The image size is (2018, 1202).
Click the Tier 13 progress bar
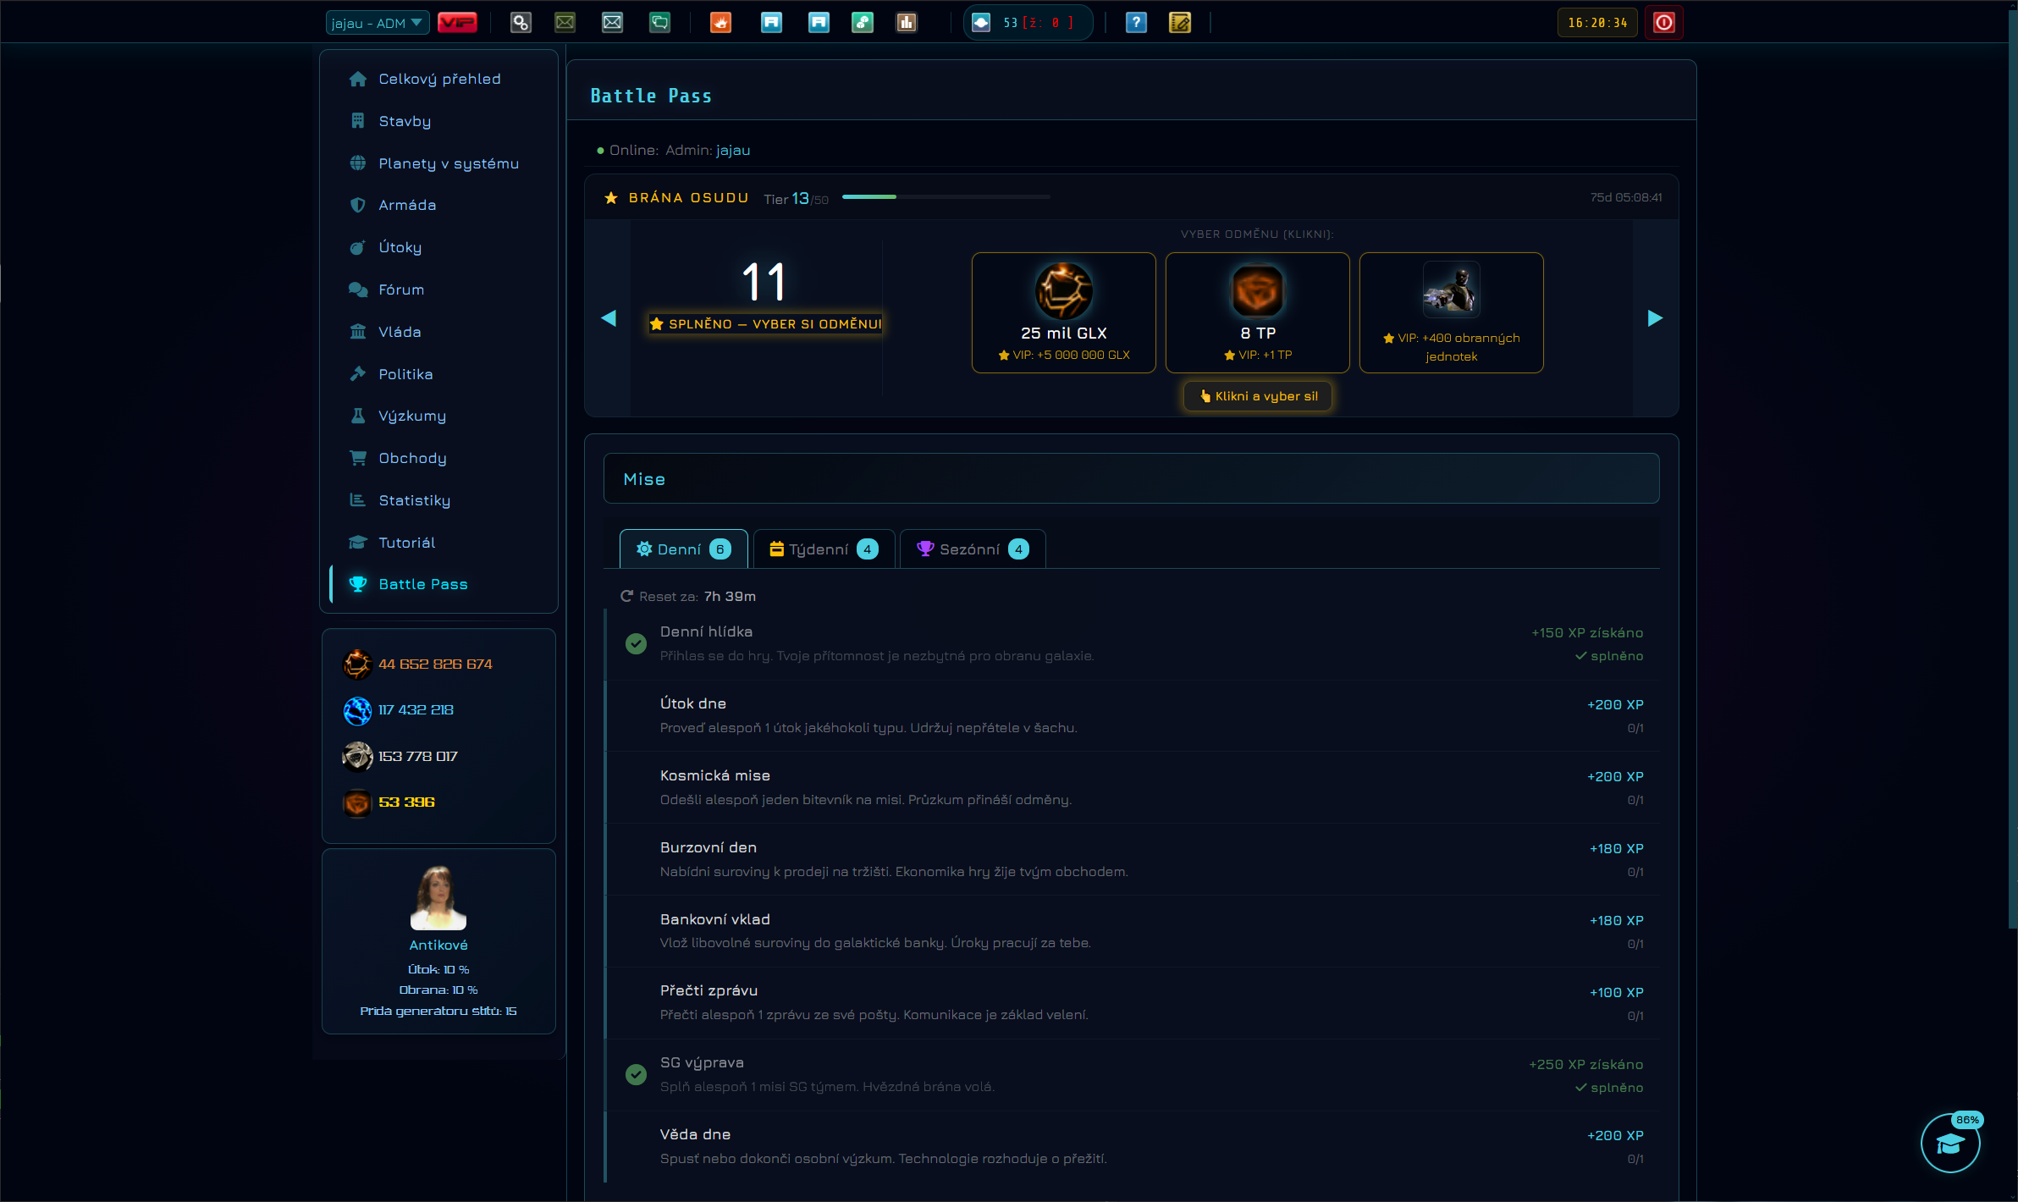coord(946,196)
